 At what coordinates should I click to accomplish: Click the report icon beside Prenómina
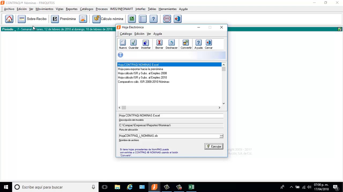point(83,19)
